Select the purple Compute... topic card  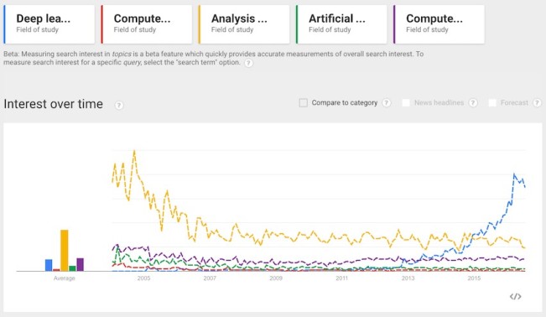click(x=439, y=24)
